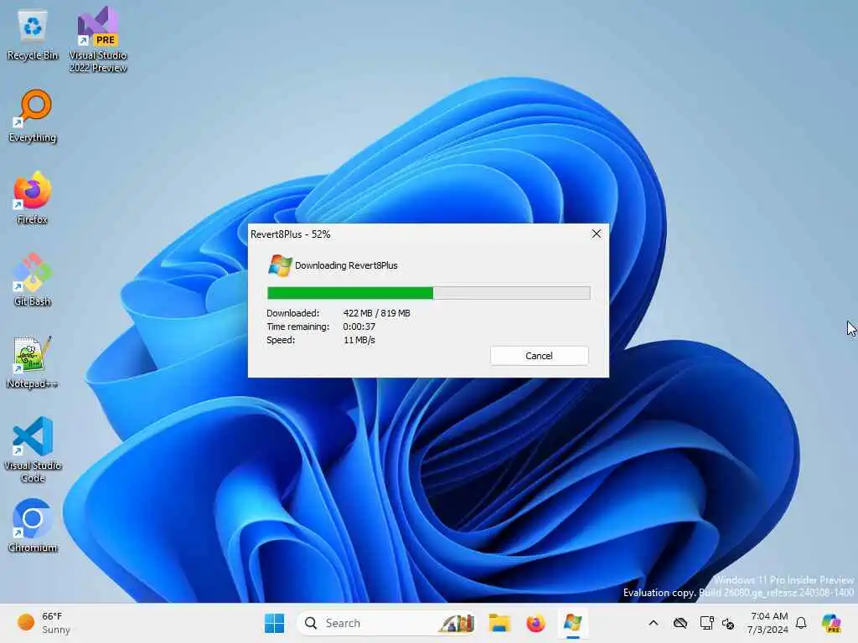Image resolution: width=858 pixels, height=643 pixels.
Task: Click the network display tray icon
Action: click(x=706, y=623)
